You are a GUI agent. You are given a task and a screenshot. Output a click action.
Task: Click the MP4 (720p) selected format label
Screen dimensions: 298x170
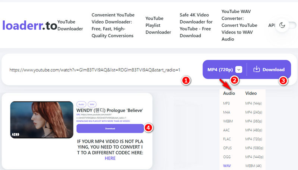(220, 70)
